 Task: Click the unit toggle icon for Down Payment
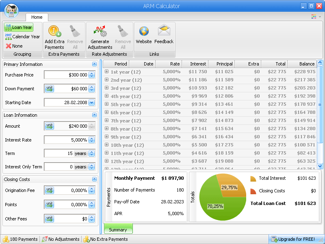pyautogui.click(x=50, y=89)
